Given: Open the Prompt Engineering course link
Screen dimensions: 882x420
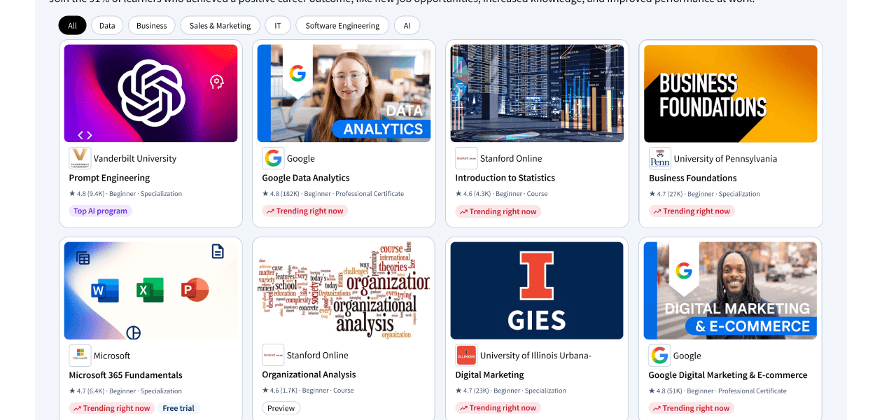Looking at the screenshot, I should tap(109, 178).
